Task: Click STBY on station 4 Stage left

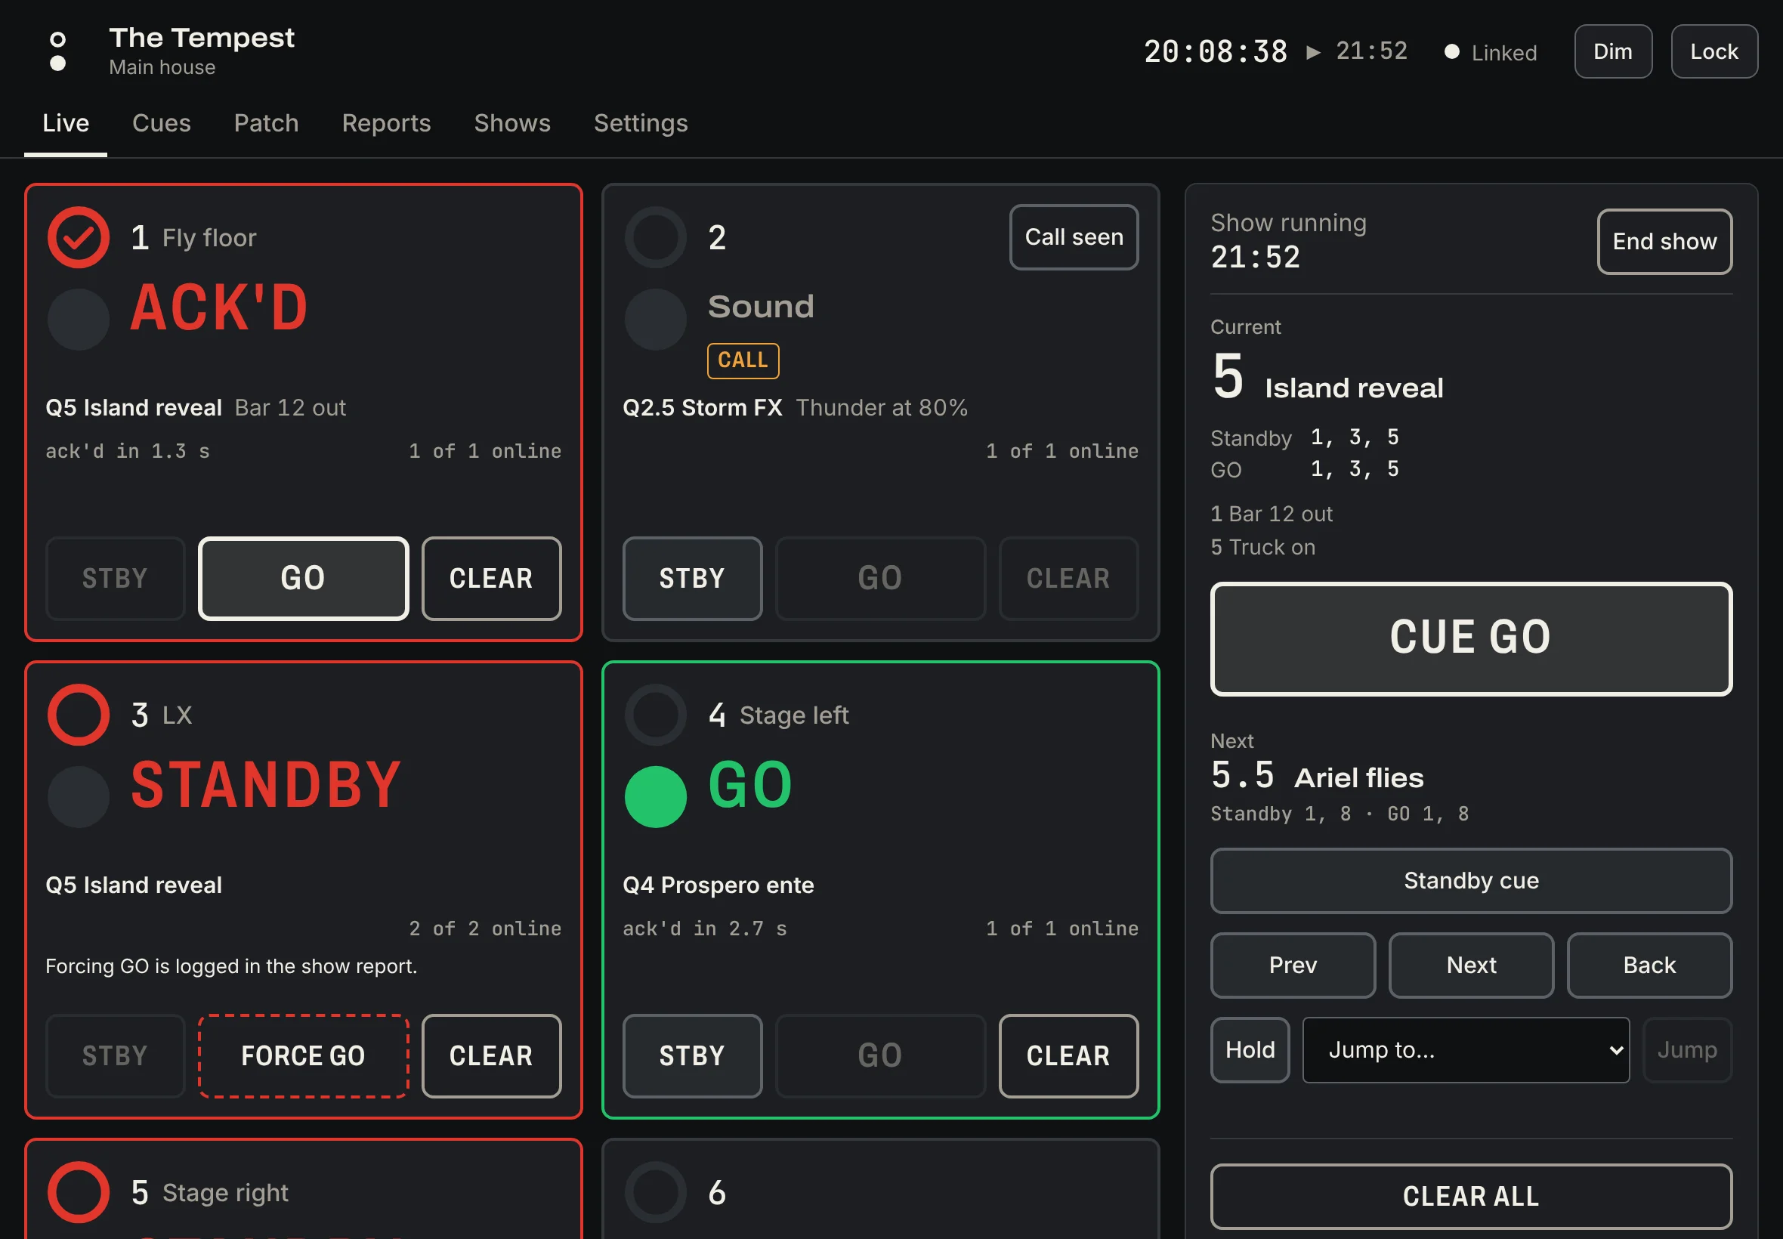Action: [x=692, y=1055]
